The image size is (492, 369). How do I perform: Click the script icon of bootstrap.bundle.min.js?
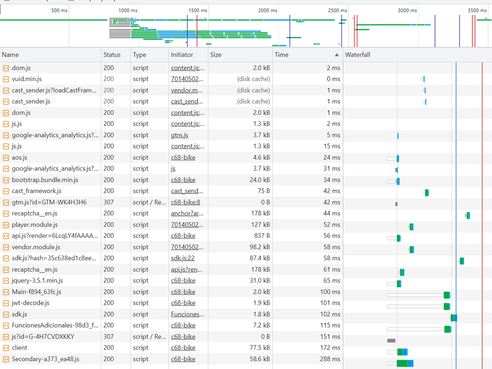(x=6, y=180)
